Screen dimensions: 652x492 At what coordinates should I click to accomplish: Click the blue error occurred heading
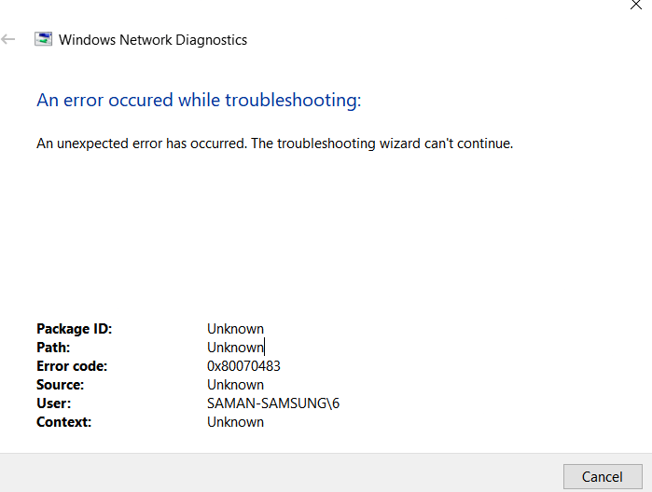click(x=199, y=100)
